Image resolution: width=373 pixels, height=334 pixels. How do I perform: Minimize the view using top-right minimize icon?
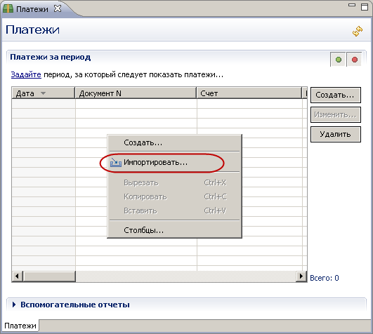click(x=352, y=5)
